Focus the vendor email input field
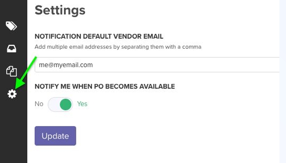Viewport: 286px width, 163px height. click(157, 65)
